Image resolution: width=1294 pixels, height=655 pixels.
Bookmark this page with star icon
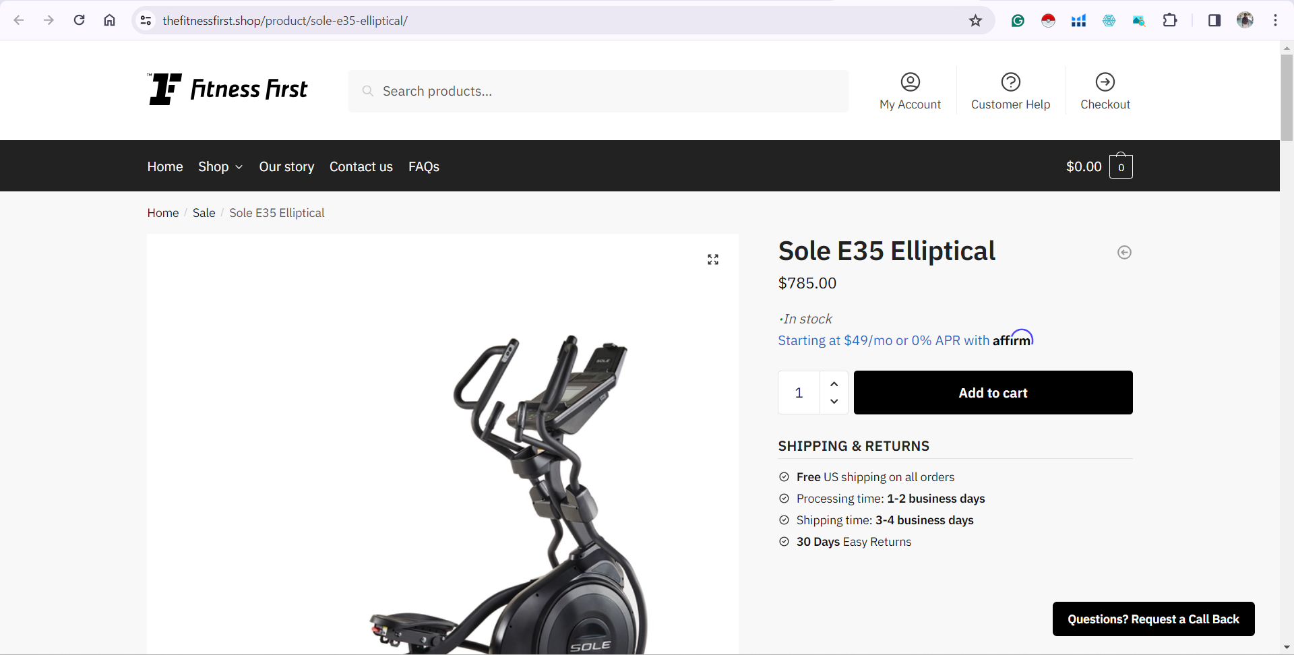[975, 20]
